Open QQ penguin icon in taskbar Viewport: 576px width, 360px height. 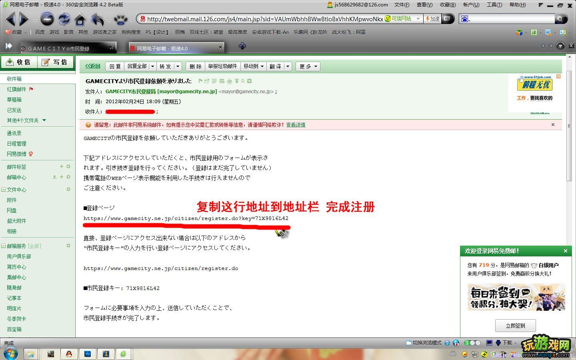click(x=69, y=354)
